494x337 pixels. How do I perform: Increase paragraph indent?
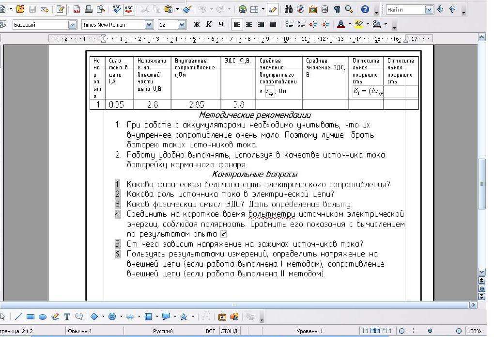coord(325,25)
